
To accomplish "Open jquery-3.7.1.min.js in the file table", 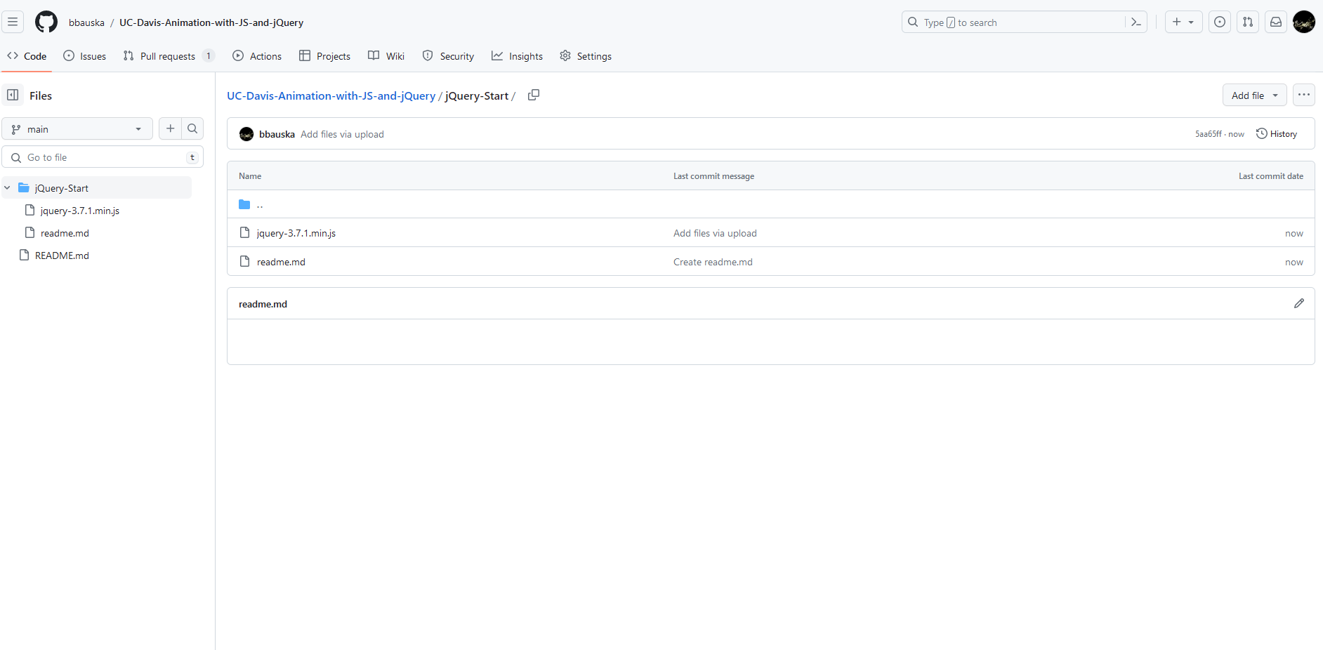I will point(296,233).
